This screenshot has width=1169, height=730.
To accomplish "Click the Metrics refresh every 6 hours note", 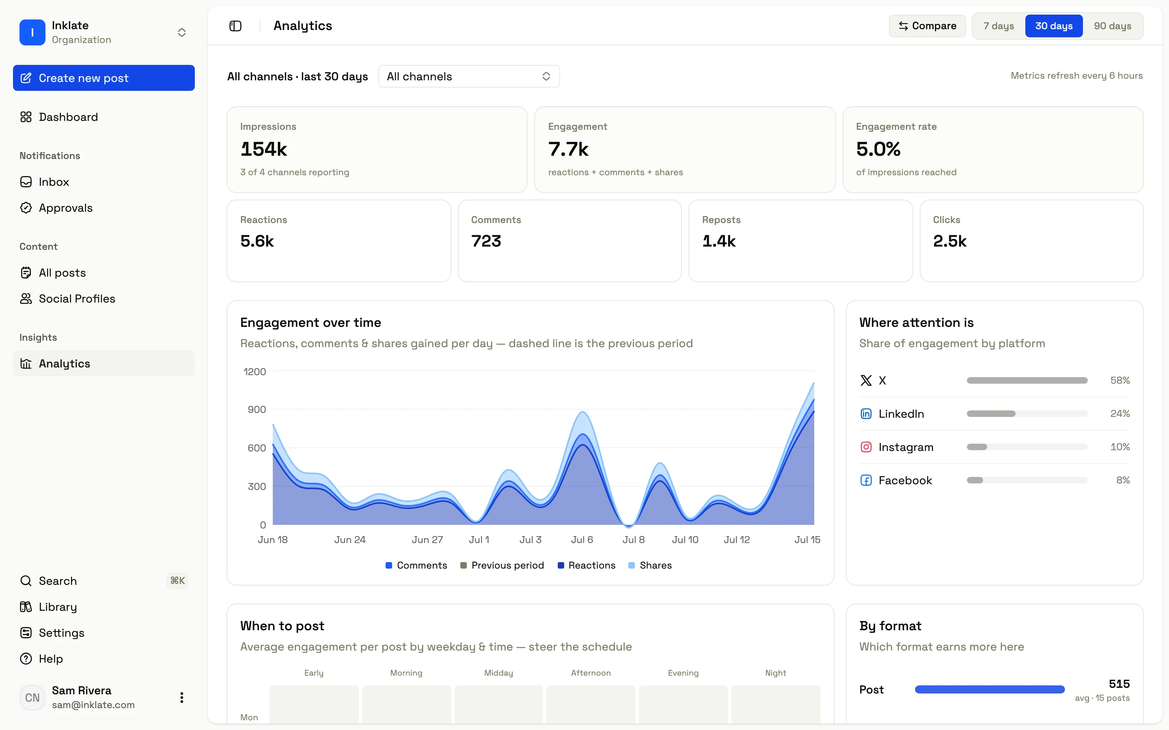I will pyautogui.click(x=1077, y=76).
